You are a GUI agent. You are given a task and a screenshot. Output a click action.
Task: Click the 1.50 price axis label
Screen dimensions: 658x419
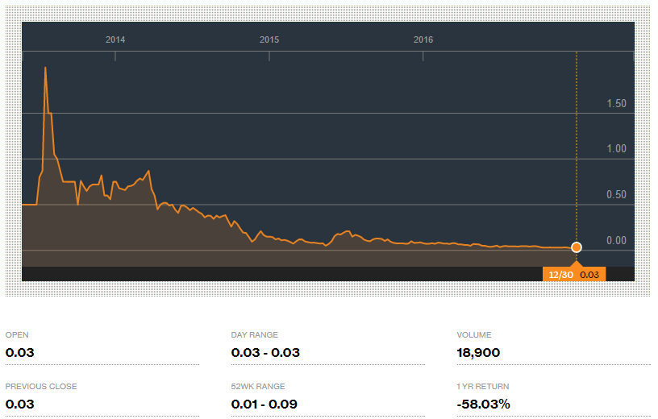pyautogui.click(x=616, y=103)
